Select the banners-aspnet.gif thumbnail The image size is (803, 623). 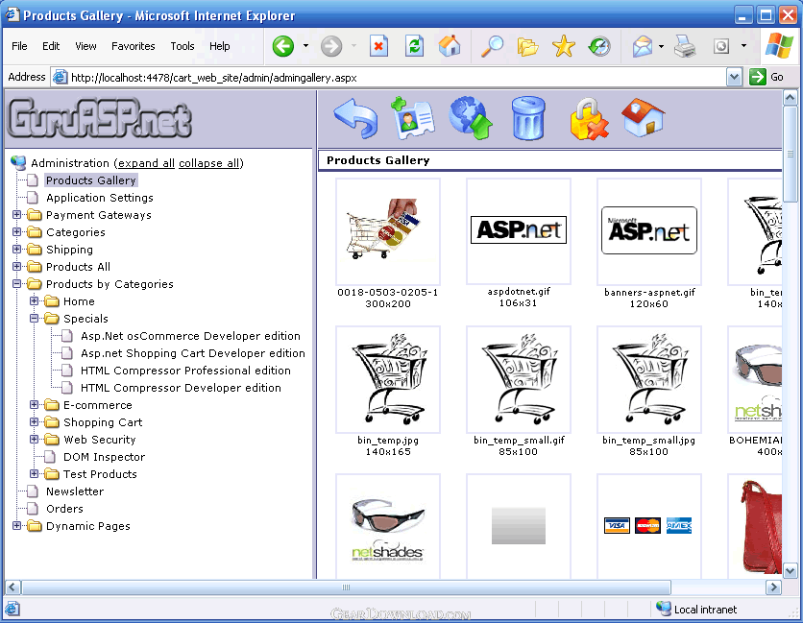(x=649, y=231)
